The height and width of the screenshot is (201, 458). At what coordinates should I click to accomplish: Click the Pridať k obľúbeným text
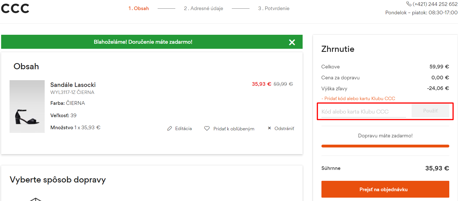tap(234, 129)
